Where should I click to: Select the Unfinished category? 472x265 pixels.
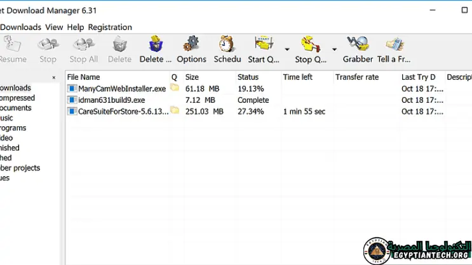[10, 148]
